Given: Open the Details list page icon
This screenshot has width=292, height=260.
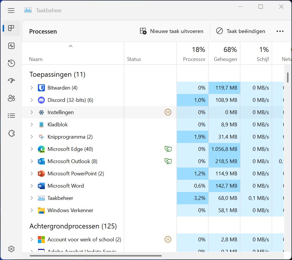Looking at the screenshot, I should [11, 116].
